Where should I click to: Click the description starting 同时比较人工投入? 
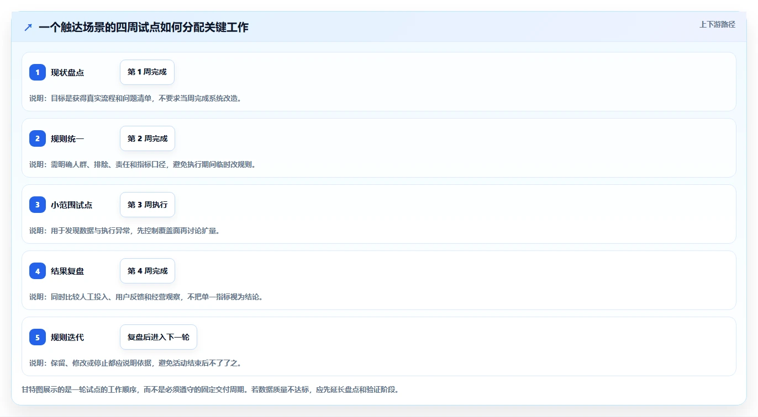(146, 297)
